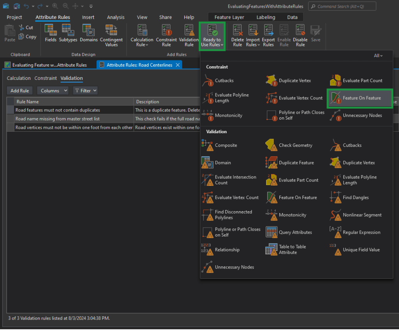Expand the All filter in rules gallery

(378, 56)
